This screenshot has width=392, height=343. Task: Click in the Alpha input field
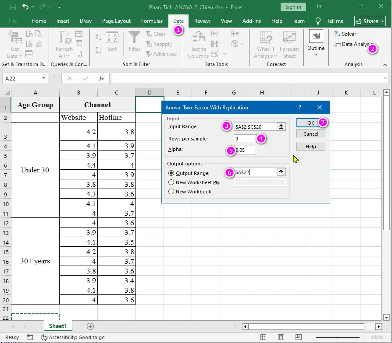pyautogui.click(x=246, y=150)
